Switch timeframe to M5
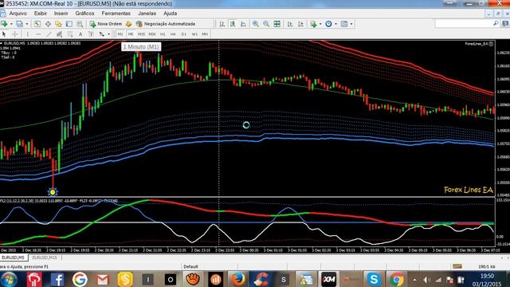Viewport: 510px width, 287px height. click(131, 34)
